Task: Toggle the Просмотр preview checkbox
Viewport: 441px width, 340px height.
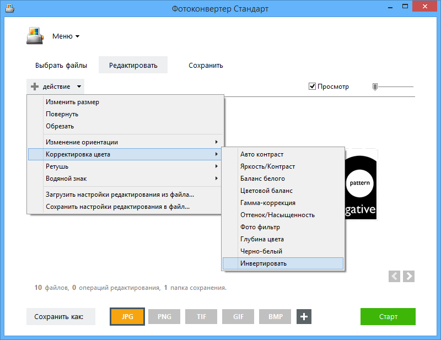Action: [x=312, y=87]
